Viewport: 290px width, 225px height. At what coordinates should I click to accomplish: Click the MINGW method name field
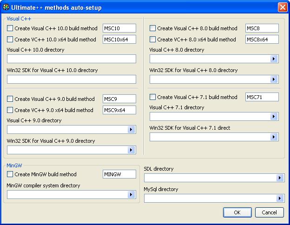point(119,174)
